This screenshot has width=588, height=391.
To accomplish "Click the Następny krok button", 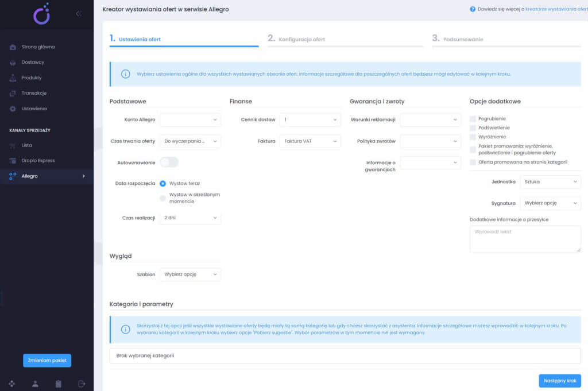I will 560,381.
